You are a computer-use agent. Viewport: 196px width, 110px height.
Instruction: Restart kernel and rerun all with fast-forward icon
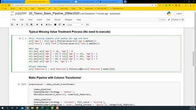click(x=64, y=25)
